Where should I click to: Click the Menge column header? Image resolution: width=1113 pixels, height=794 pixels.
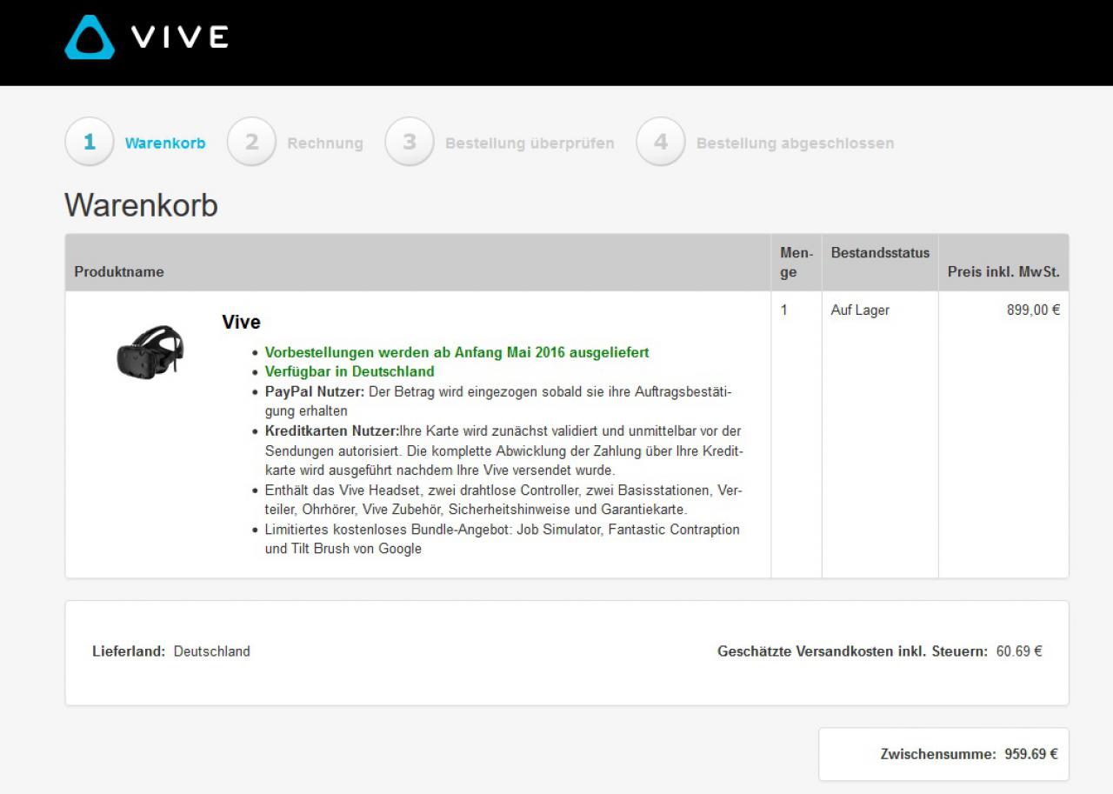pyautogui.click(x=796, y=262)
